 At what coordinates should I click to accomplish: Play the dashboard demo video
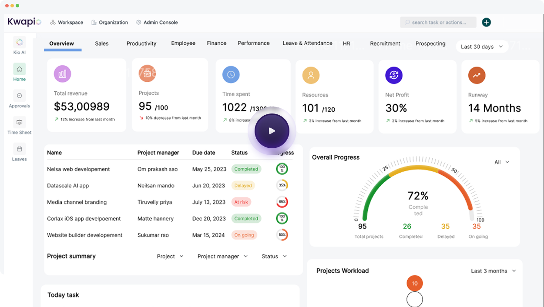pyautogui.click(x=272, y=131)
